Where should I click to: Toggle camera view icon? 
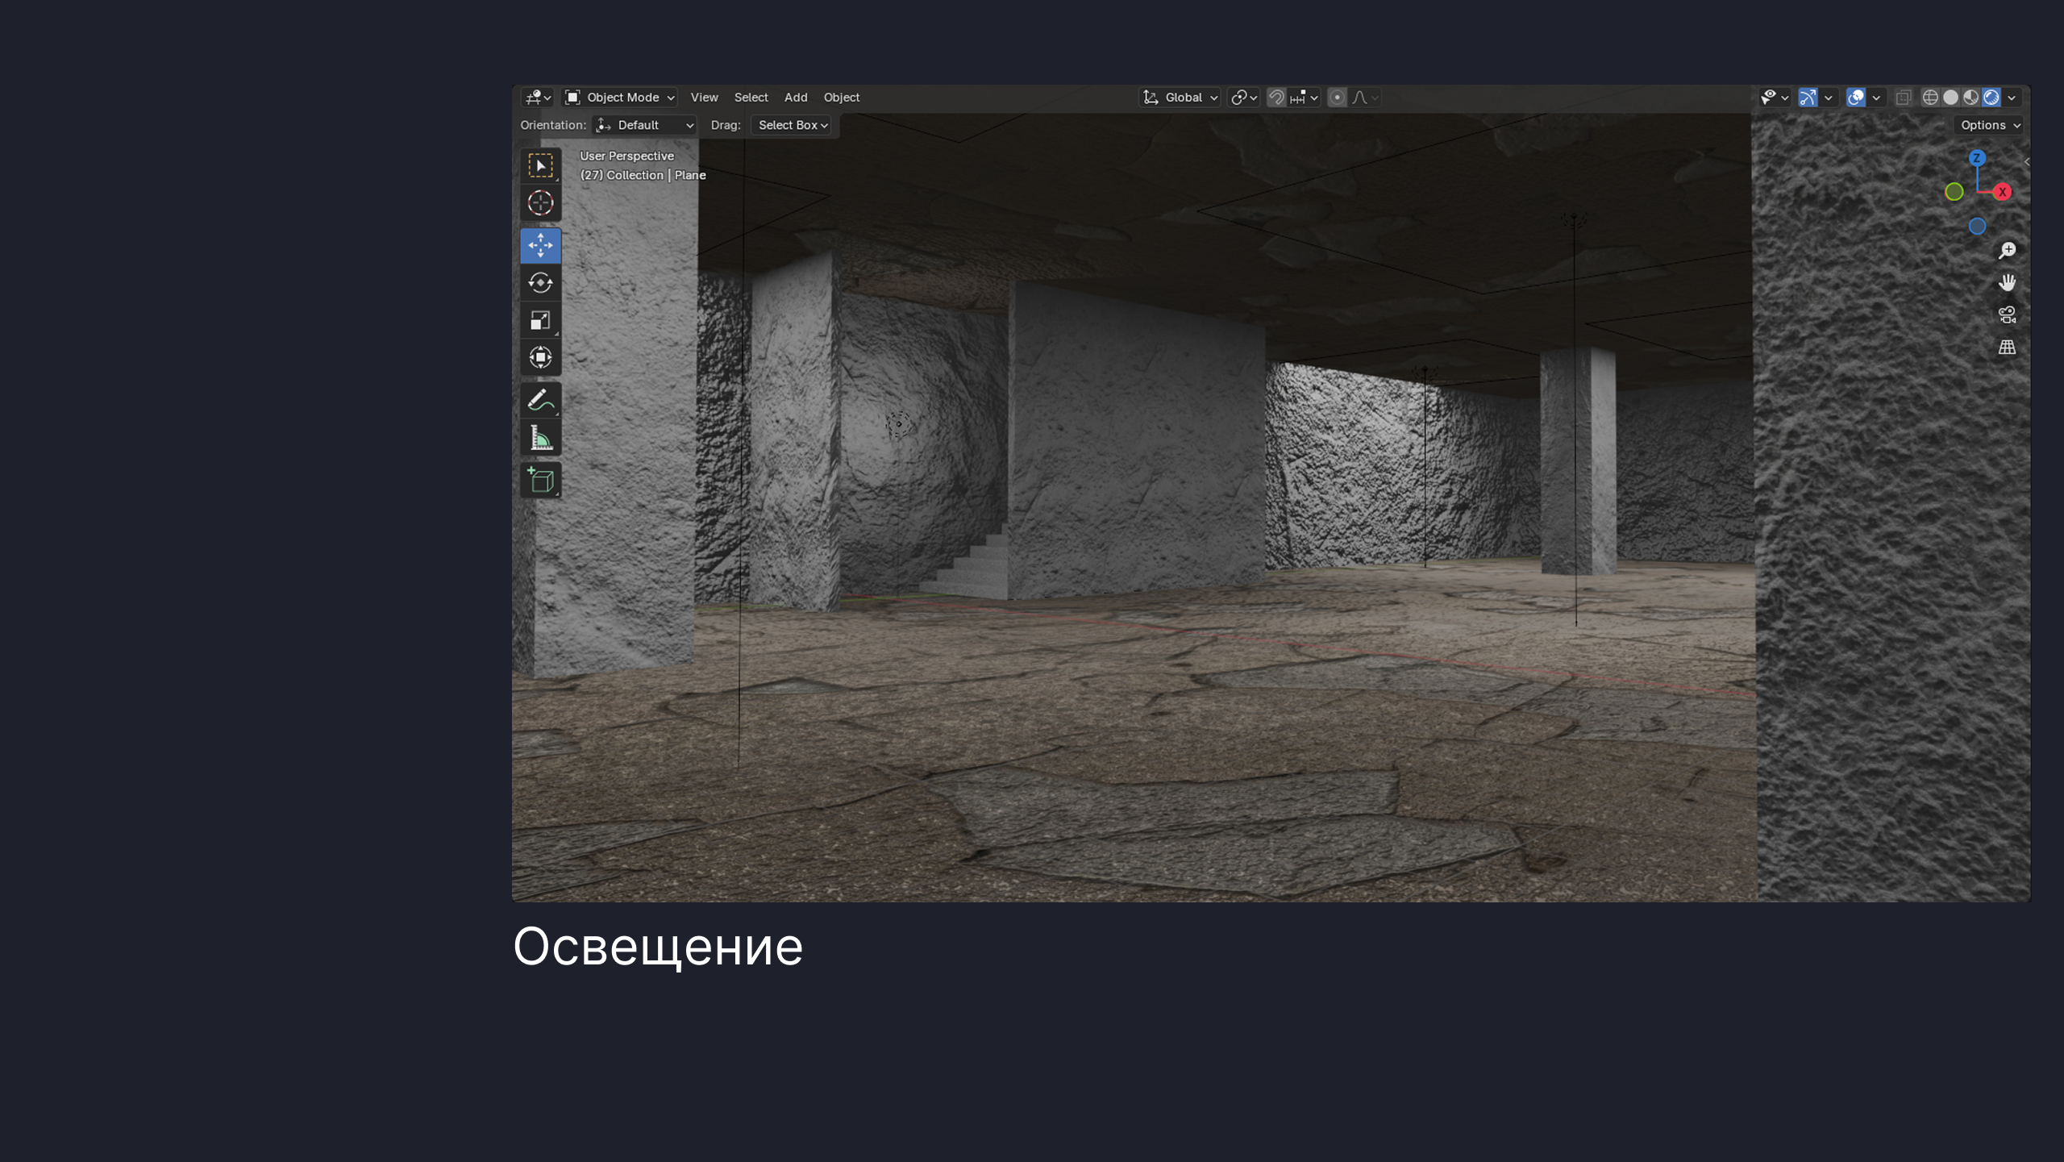tap(2007, 315)
